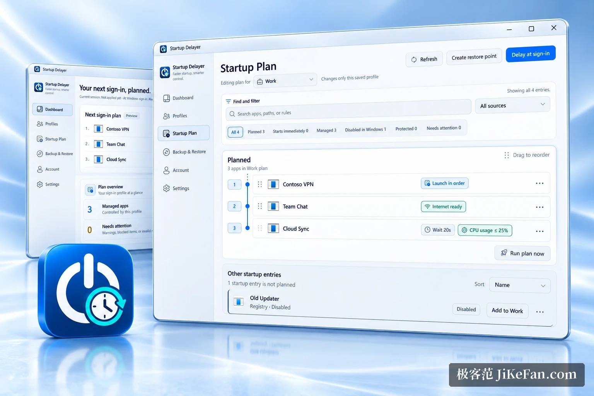The height and width of the screenshot is (396, 594).
Task: Click the Old Updater app icon
Action: 239,302
